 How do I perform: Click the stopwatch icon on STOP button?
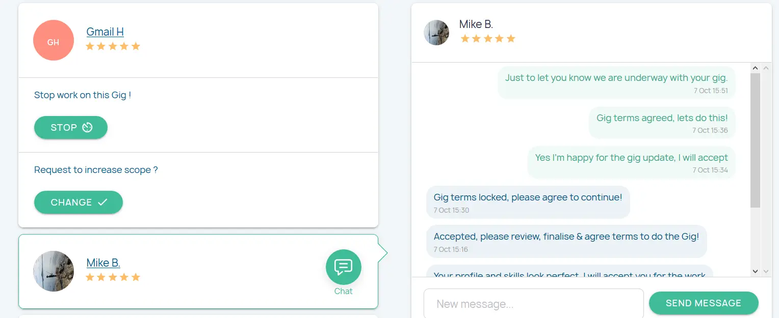tap(87, 128)
